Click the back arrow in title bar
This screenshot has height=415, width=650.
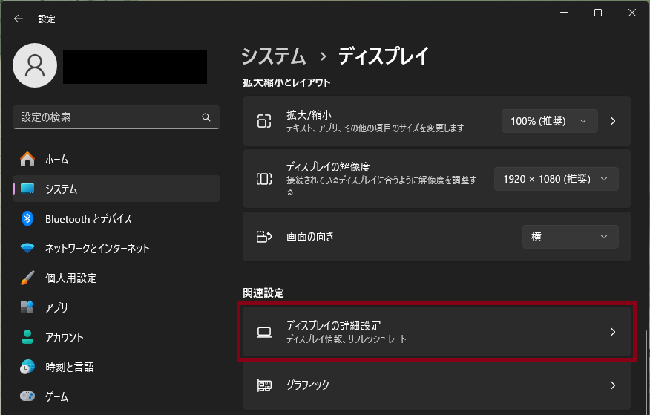(x=19, y=19)
